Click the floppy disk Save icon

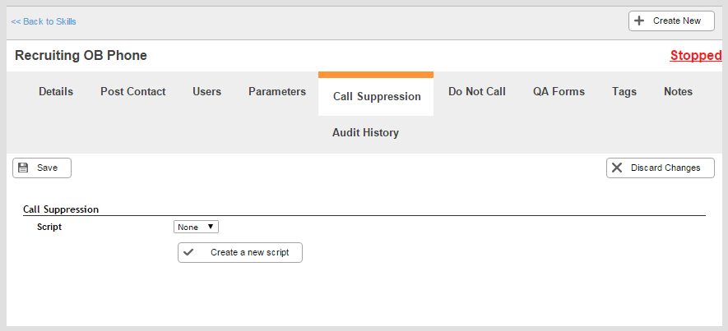point(23,168)
